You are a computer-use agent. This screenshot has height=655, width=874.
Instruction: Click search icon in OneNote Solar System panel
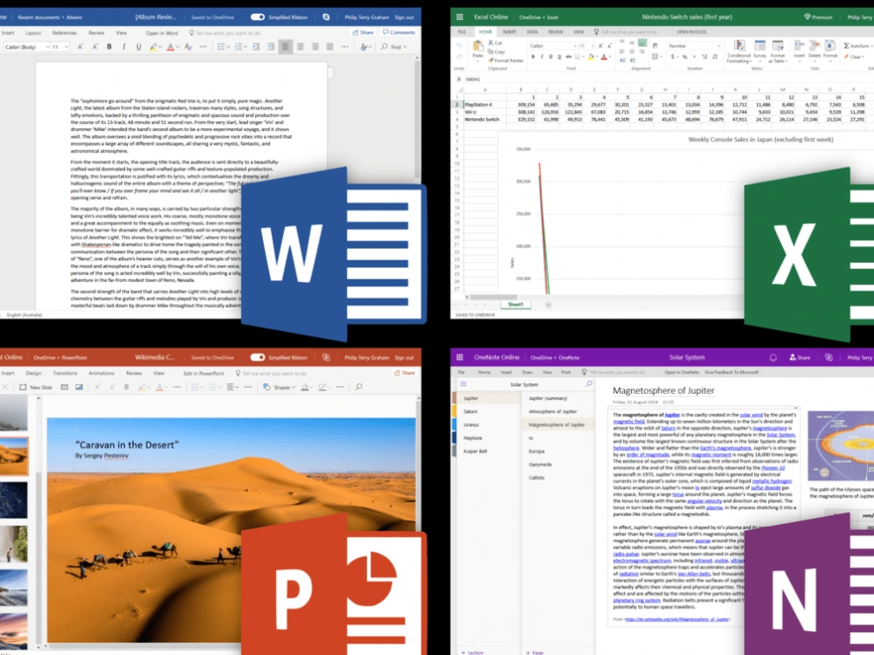pyautogui.click(x=588, y=384)
